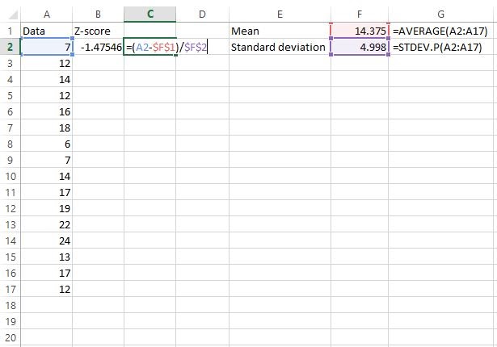497x347 pixels.
Task: Select row 2 header
Action: [11, 47]
